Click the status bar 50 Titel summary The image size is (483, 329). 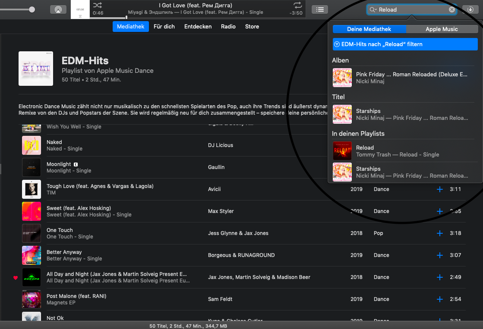(188, 326)
